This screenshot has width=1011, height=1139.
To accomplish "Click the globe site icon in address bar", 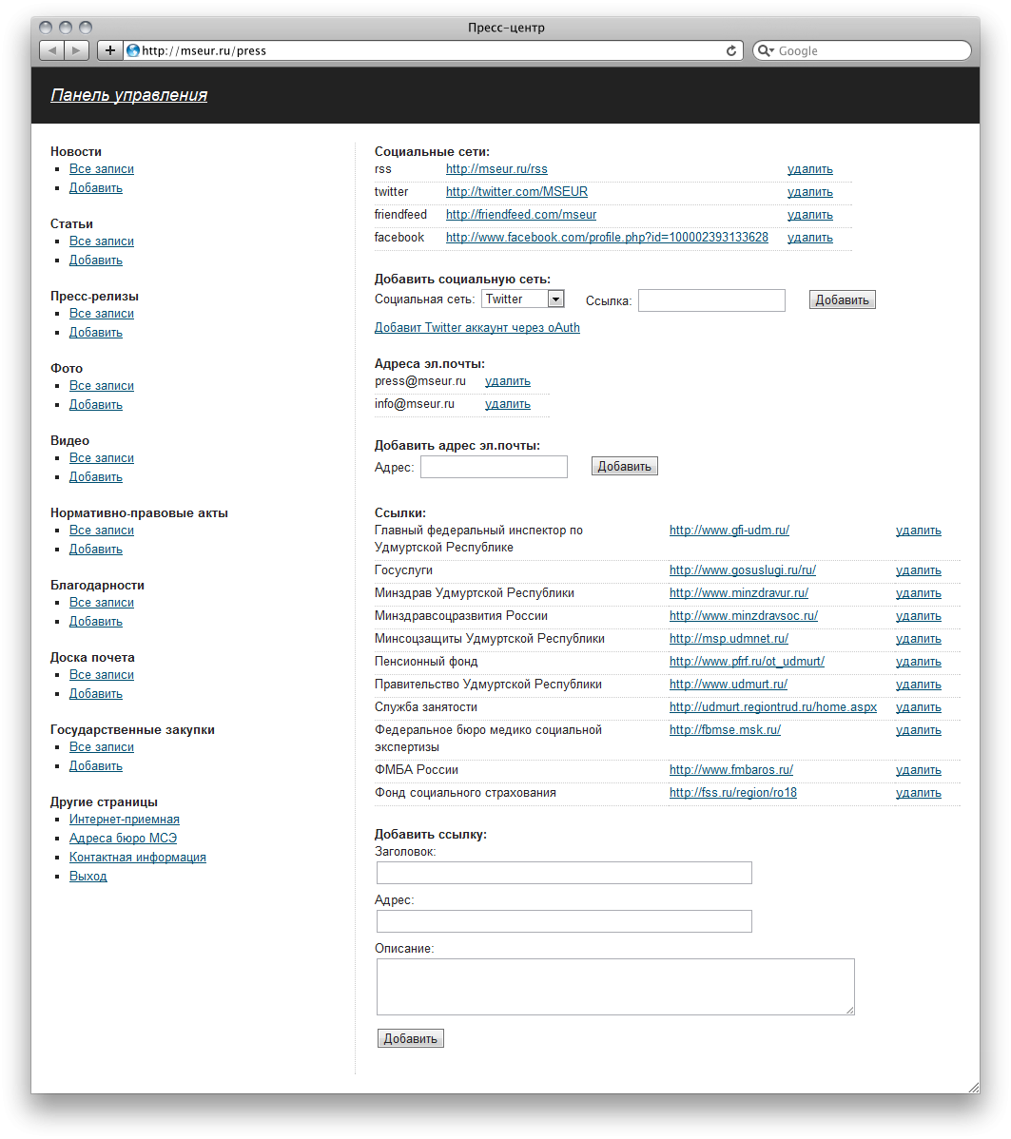I will coord(133,51).
